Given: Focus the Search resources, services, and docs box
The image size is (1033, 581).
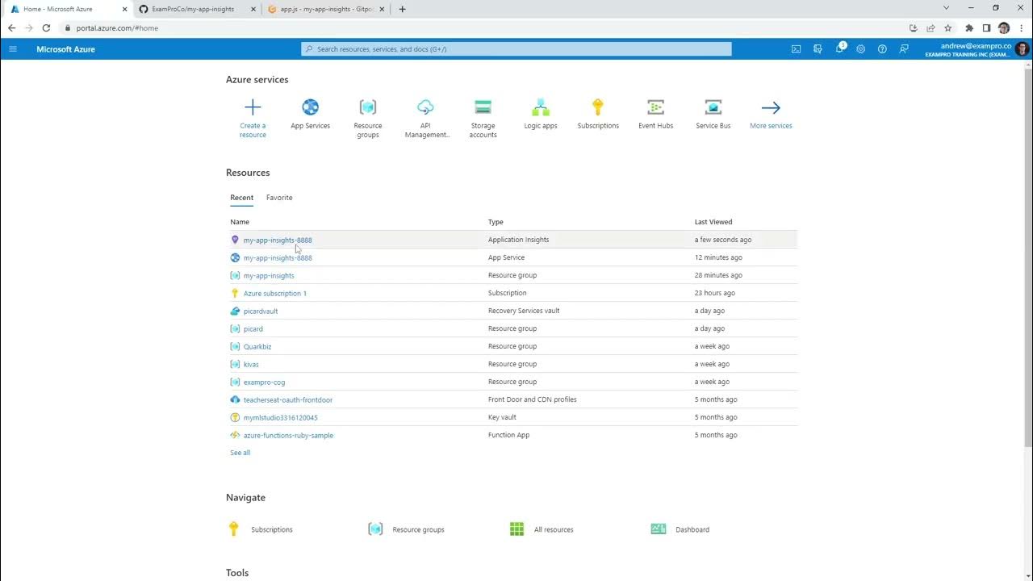Looking at the screenshot, I should [516, 49].
